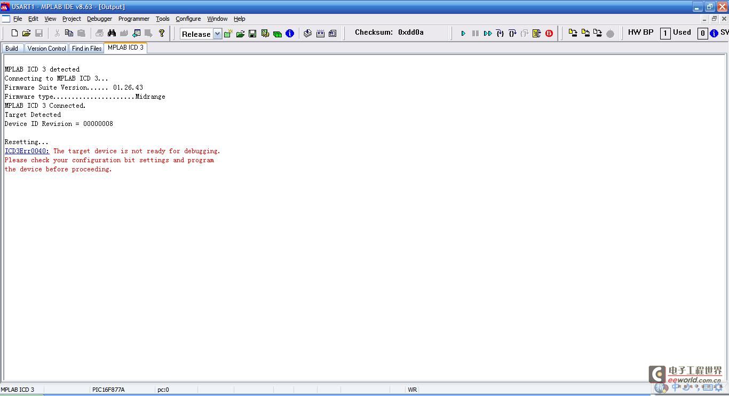
Task: Switch to the Build output tab
Action: click(12, 48)
